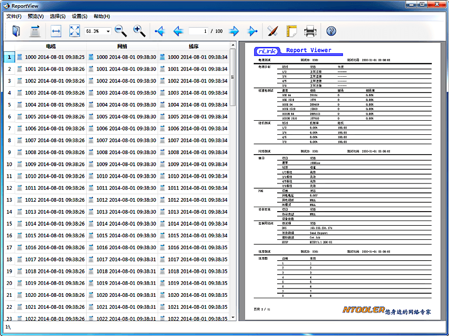The image size is (449, 336).
Task: Zoom out with the minus magnifier
Action: (121, 31)
